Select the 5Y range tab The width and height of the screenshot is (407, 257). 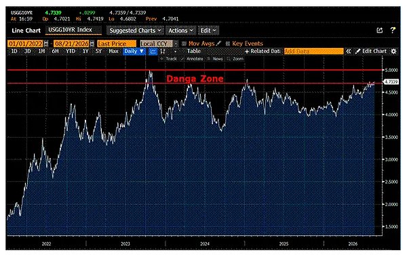[x=98, y=51]
